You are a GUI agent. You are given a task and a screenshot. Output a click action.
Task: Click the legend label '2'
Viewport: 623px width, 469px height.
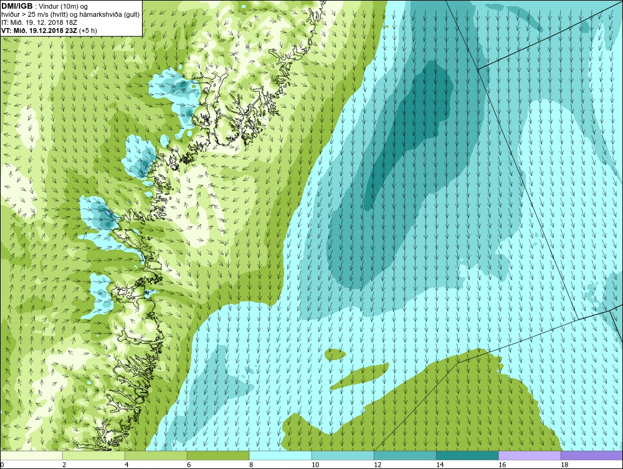click(64, 465)
